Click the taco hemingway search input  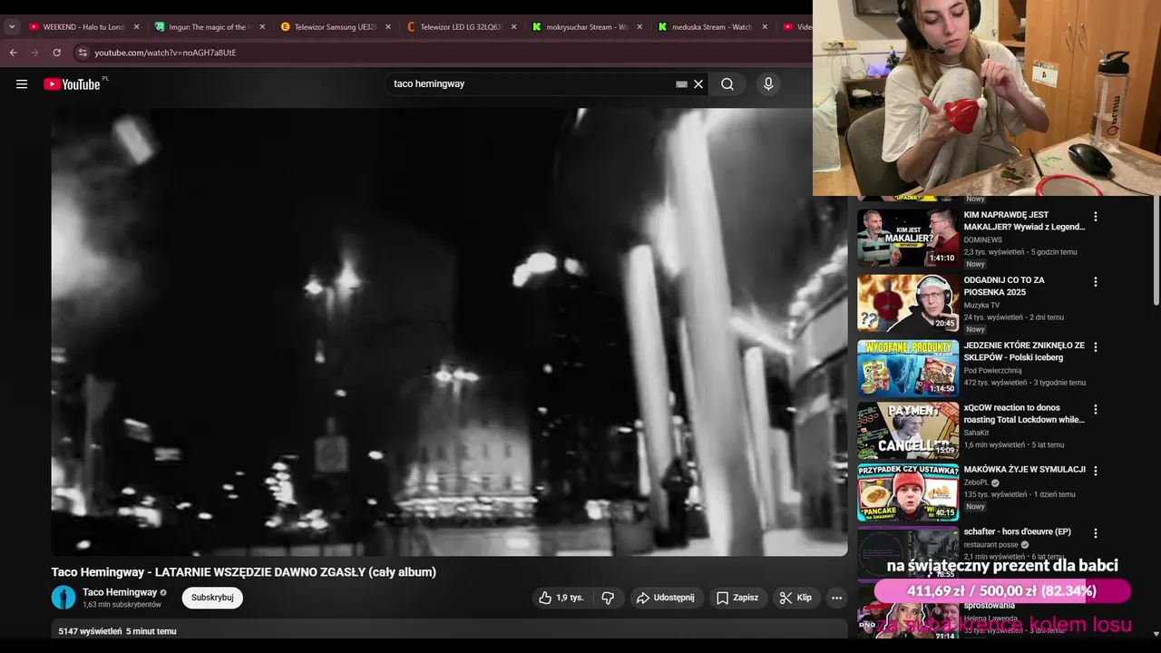point(531,84)
